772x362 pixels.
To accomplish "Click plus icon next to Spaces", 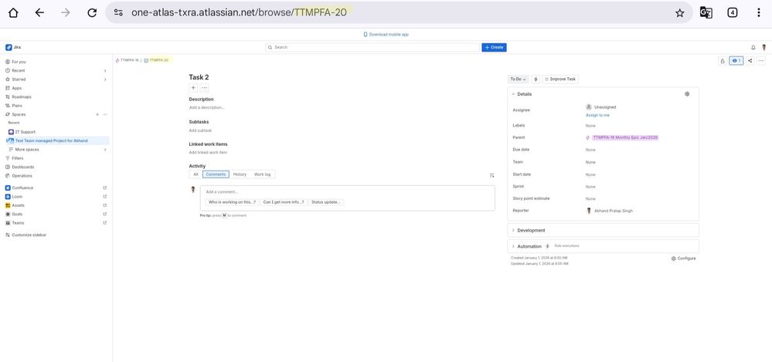I will pos(97,114).
